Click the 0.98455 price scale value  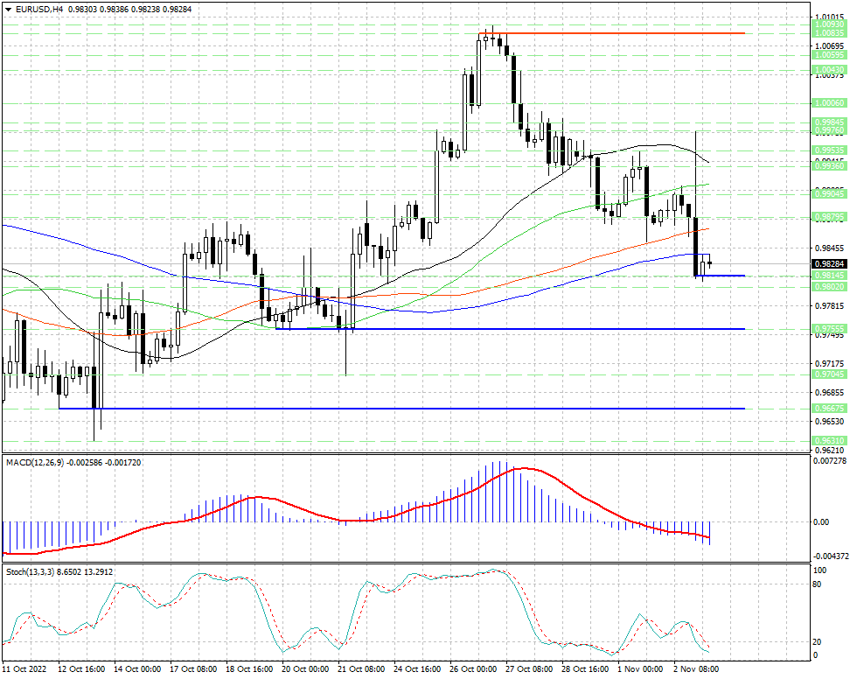click(829, 248)
